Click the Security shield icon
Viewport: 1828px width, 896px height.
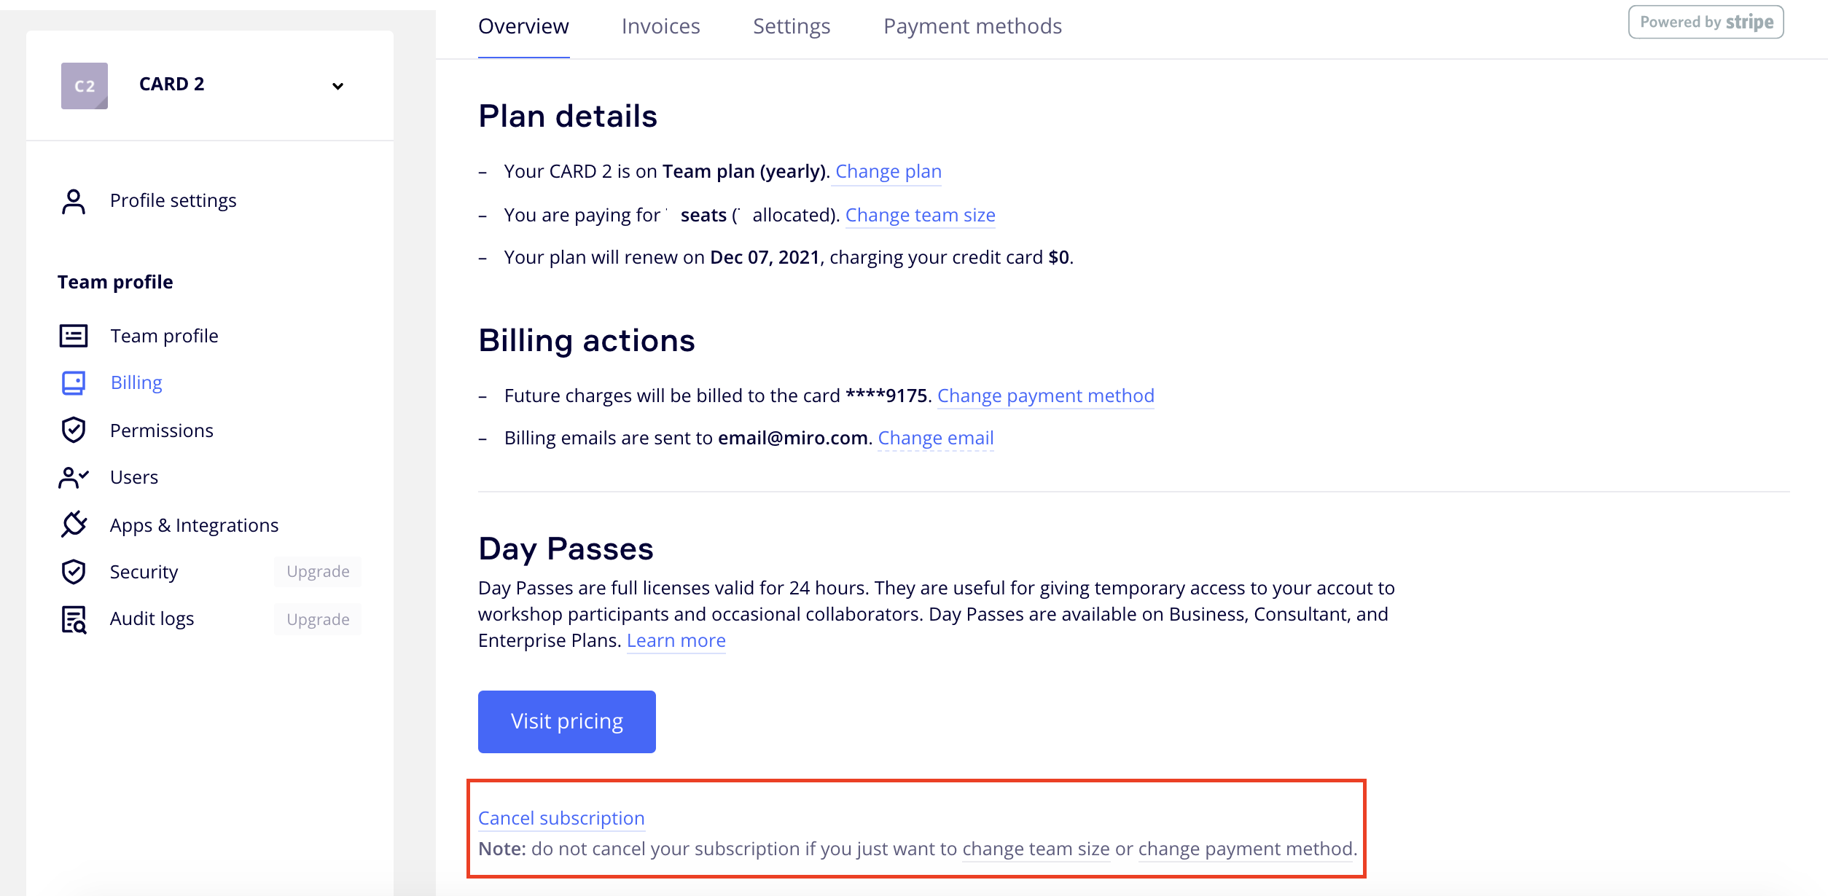(x=74, y=572)
